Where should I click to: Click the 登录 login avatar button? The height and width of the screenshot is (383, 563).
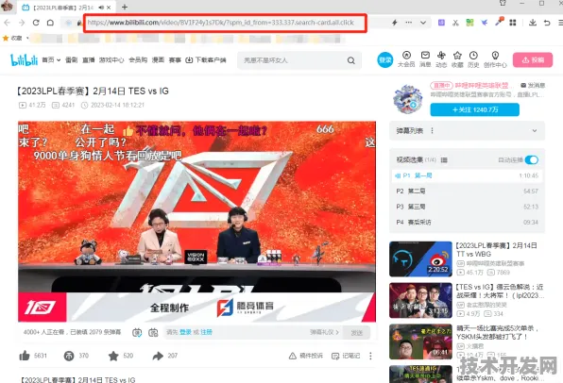pos(384,59)
